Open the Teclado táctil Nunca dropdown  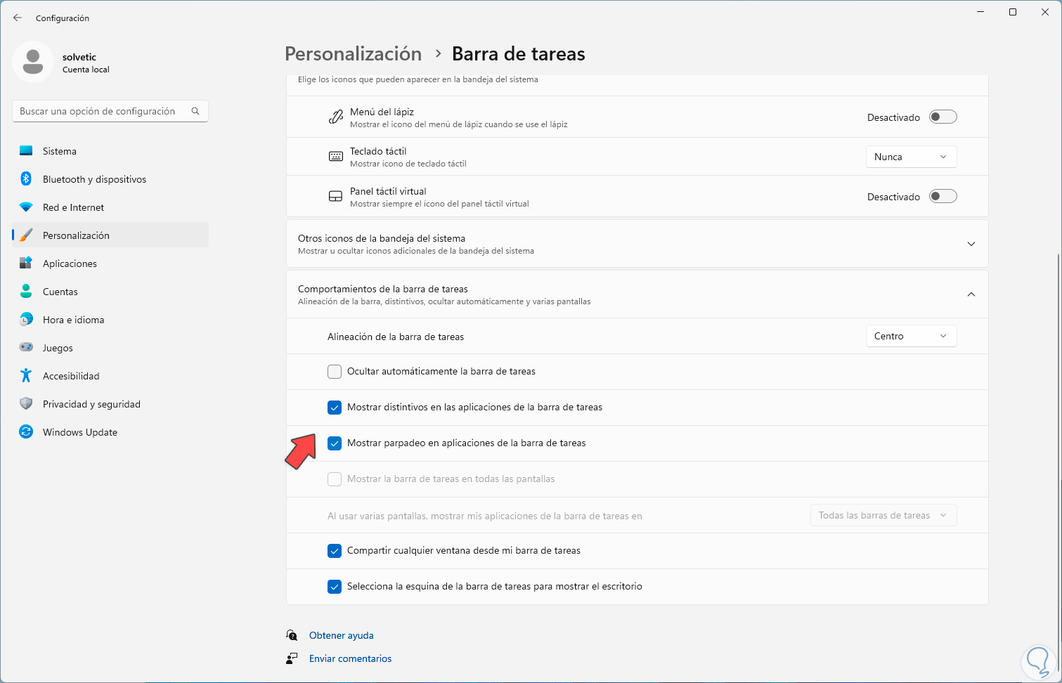click(911, 157)
